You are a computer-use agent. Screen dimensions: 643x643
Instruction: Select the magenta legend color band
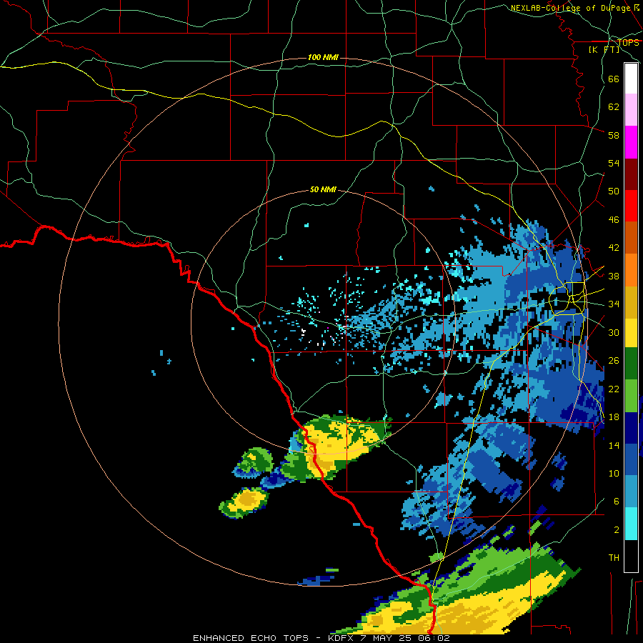coord(631,142)
